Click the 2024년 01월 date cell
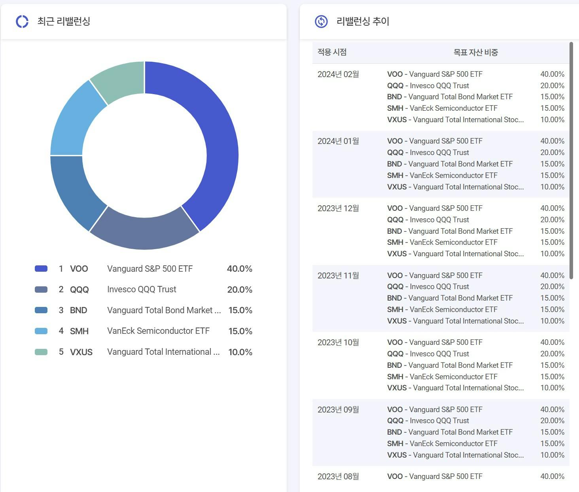The height and width of the screenshot is (492, 579). click(x=338, y=141)
